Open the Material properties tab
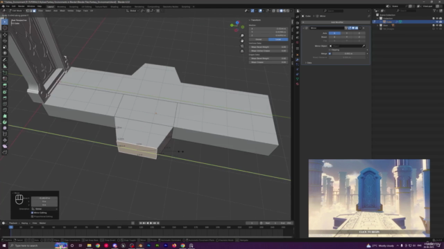The image size is (444, 249). (298, 84)
